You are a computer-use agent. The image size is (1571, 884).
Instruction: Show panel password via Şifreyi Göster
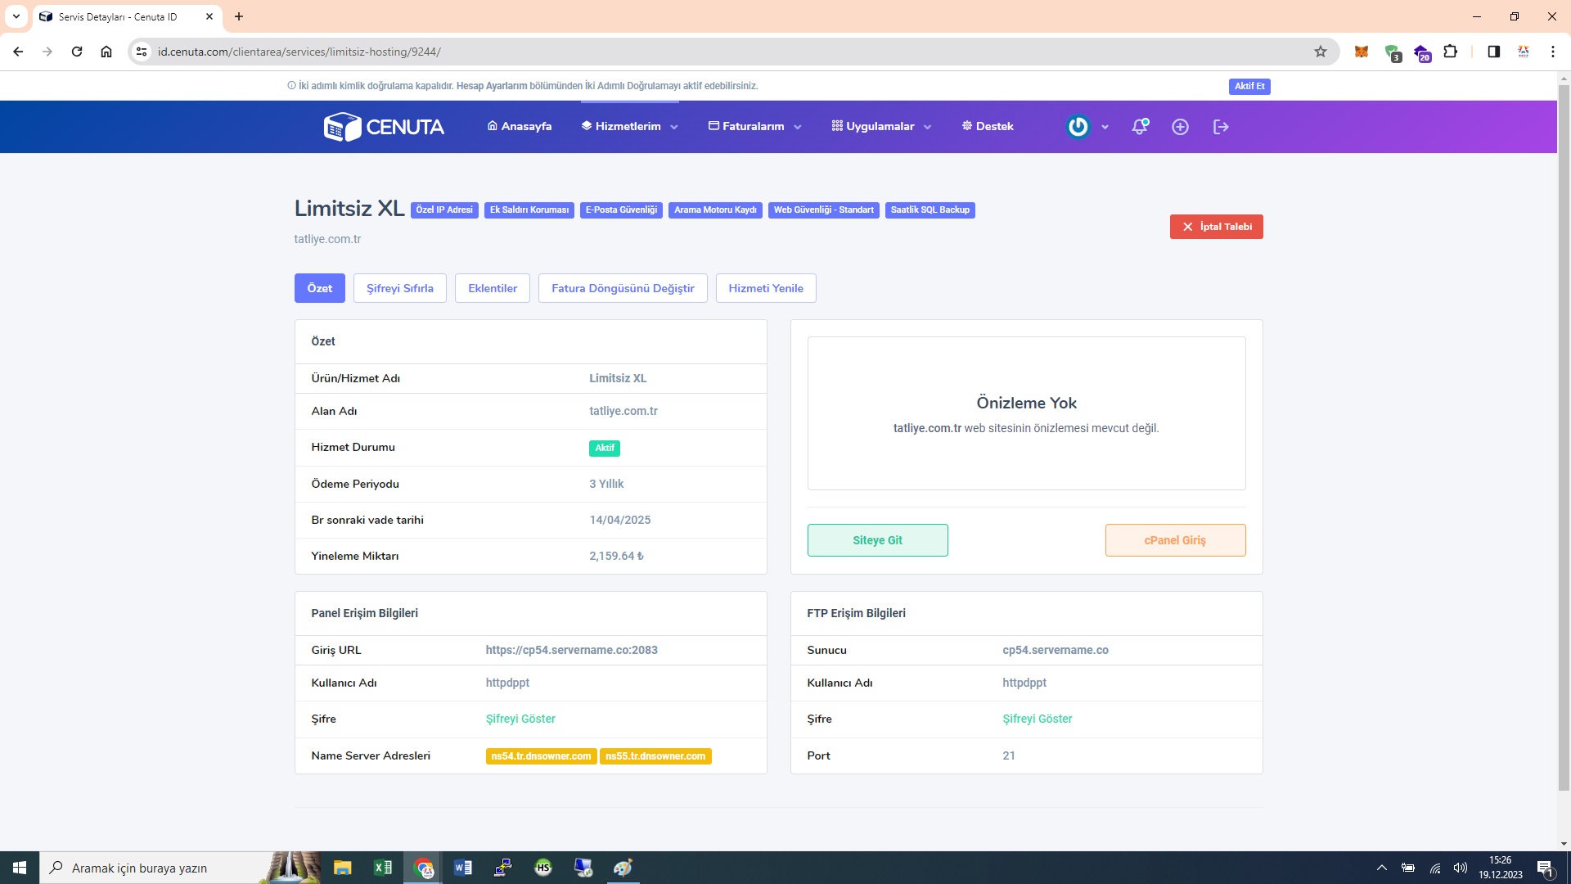520,719
